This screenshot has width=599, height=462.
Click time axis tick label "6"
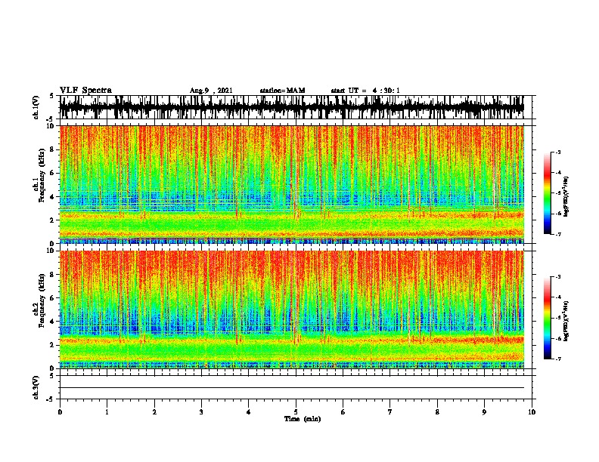pyautogui.click(x=343, y=412)
